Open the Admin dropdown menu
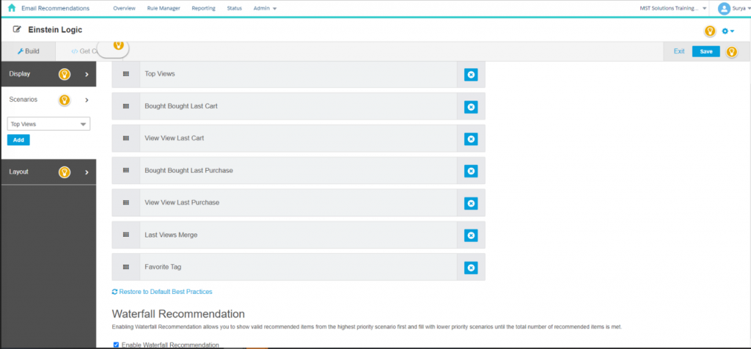The width and height of the screenshot is (751, 349). click(x=265, y=8)
